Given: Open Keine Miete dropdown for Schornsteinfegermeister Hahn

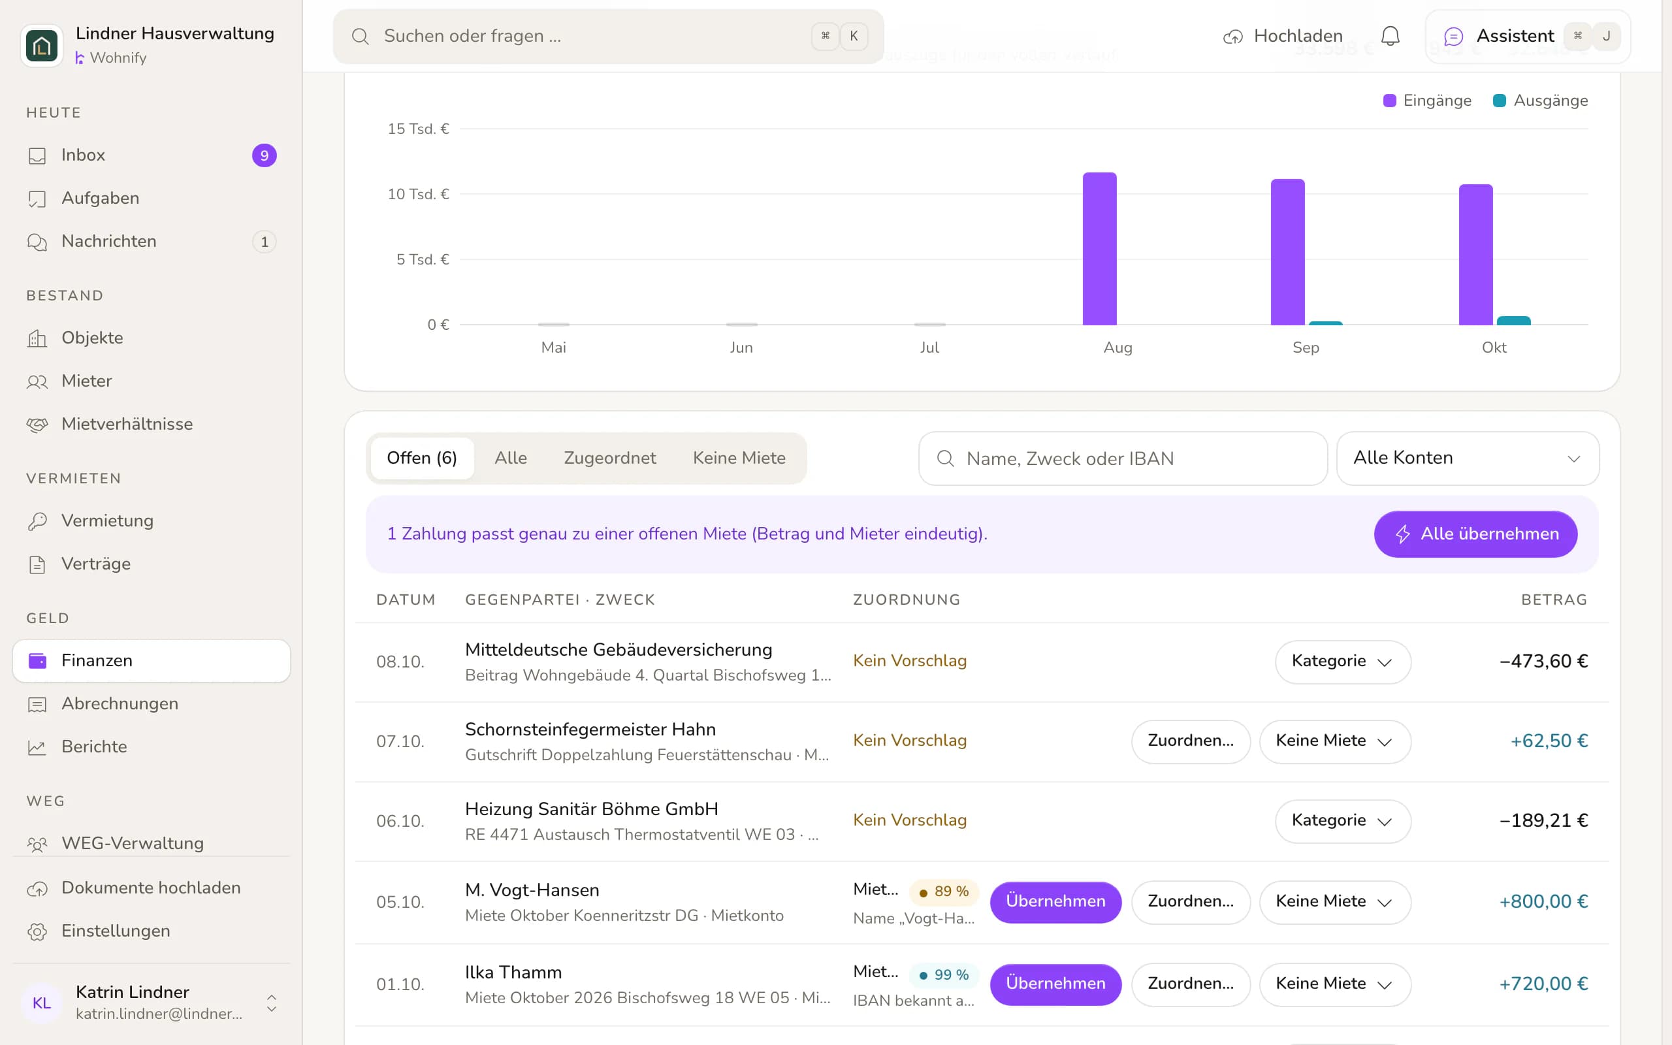Looking at the screenshot, I should click(1335, 741).
